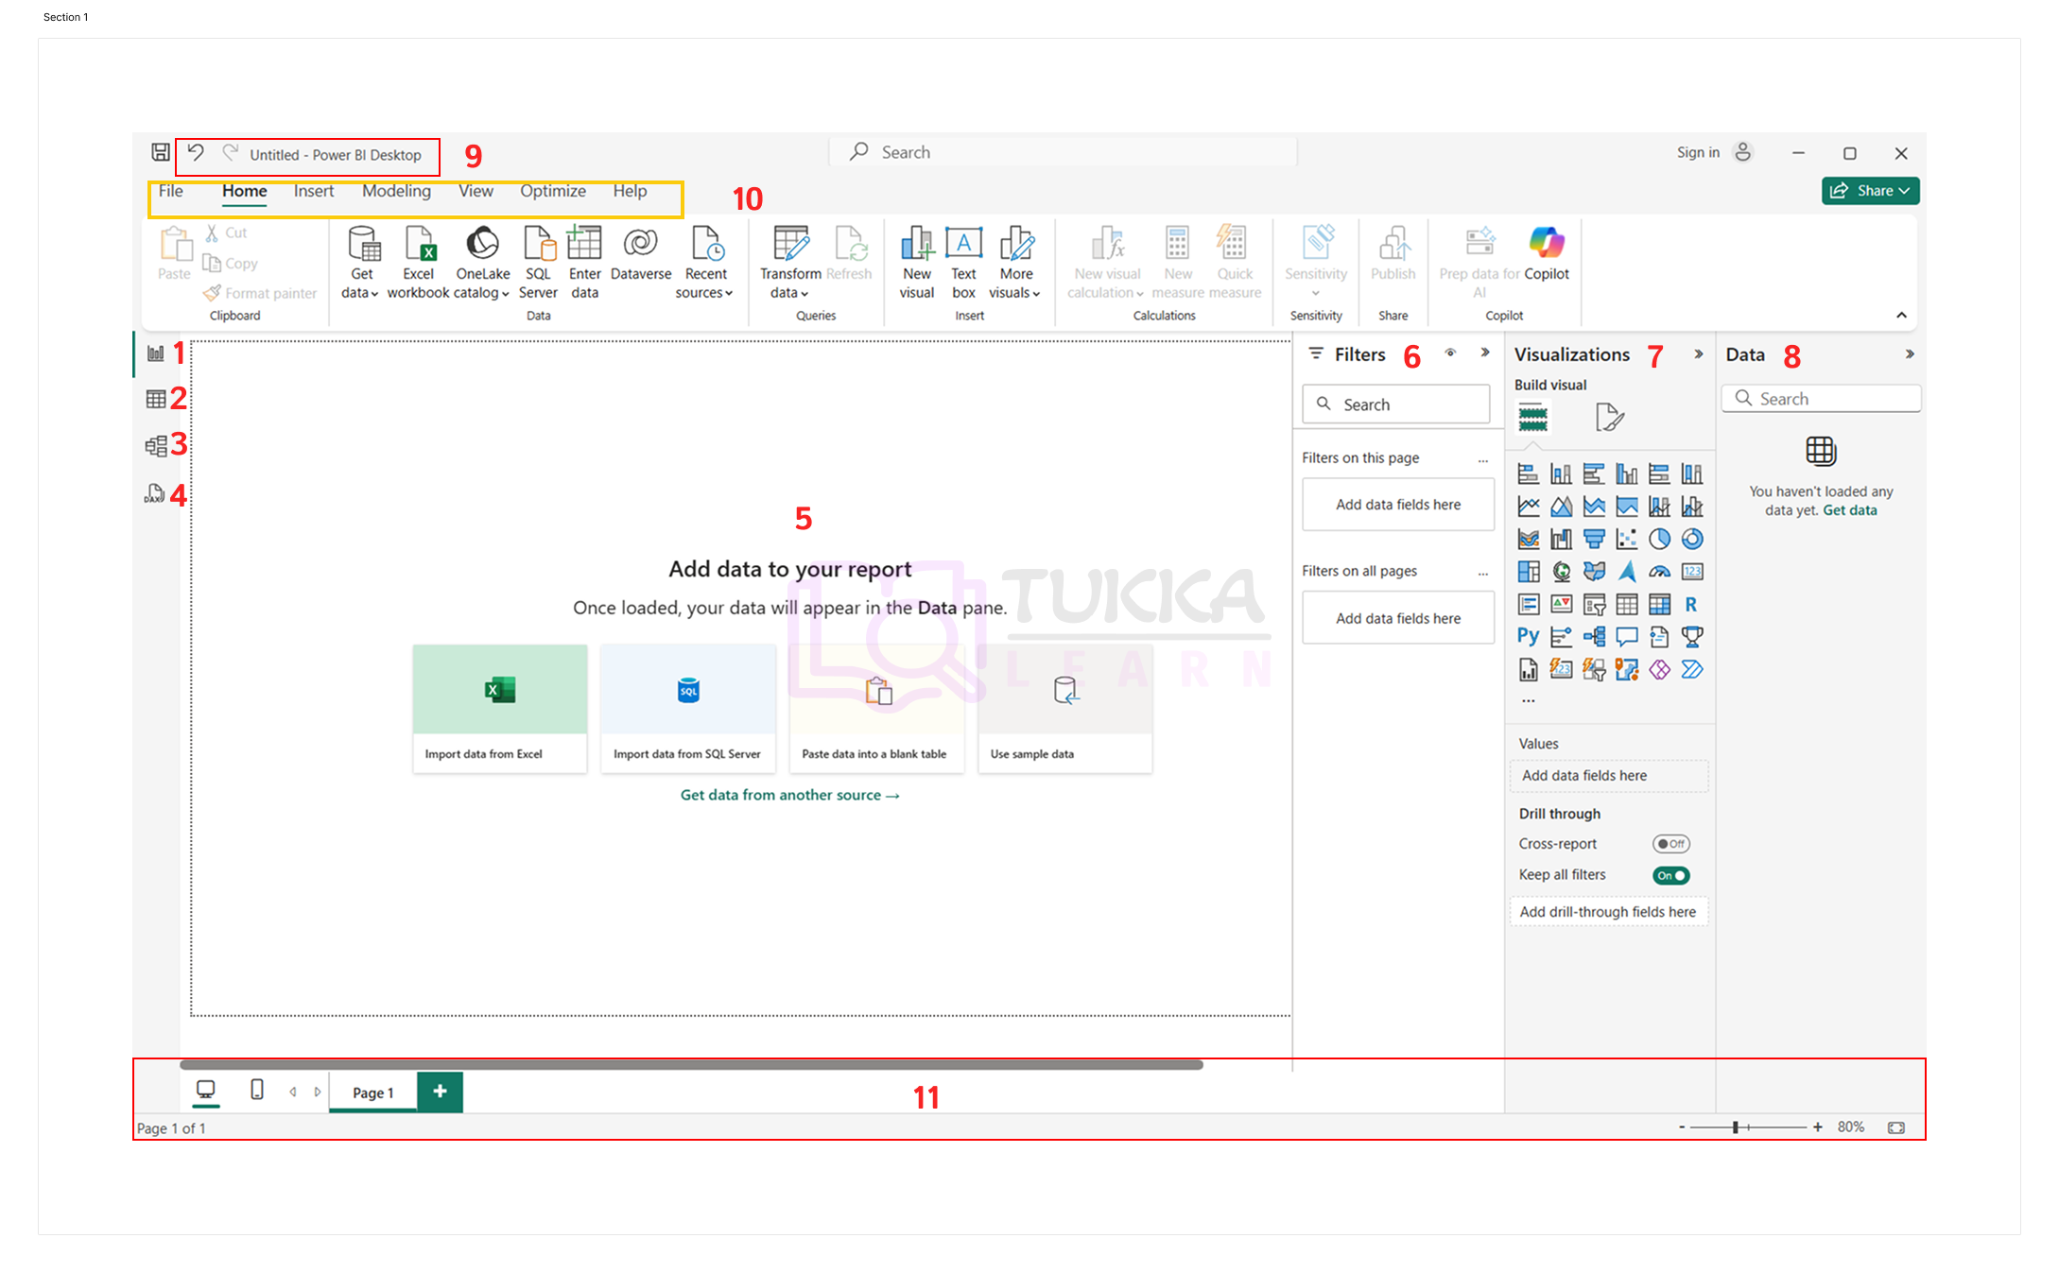The image size is (2059, 1273).
Task: Click the Copilot ribbon icon
Action: [1547, 244]
